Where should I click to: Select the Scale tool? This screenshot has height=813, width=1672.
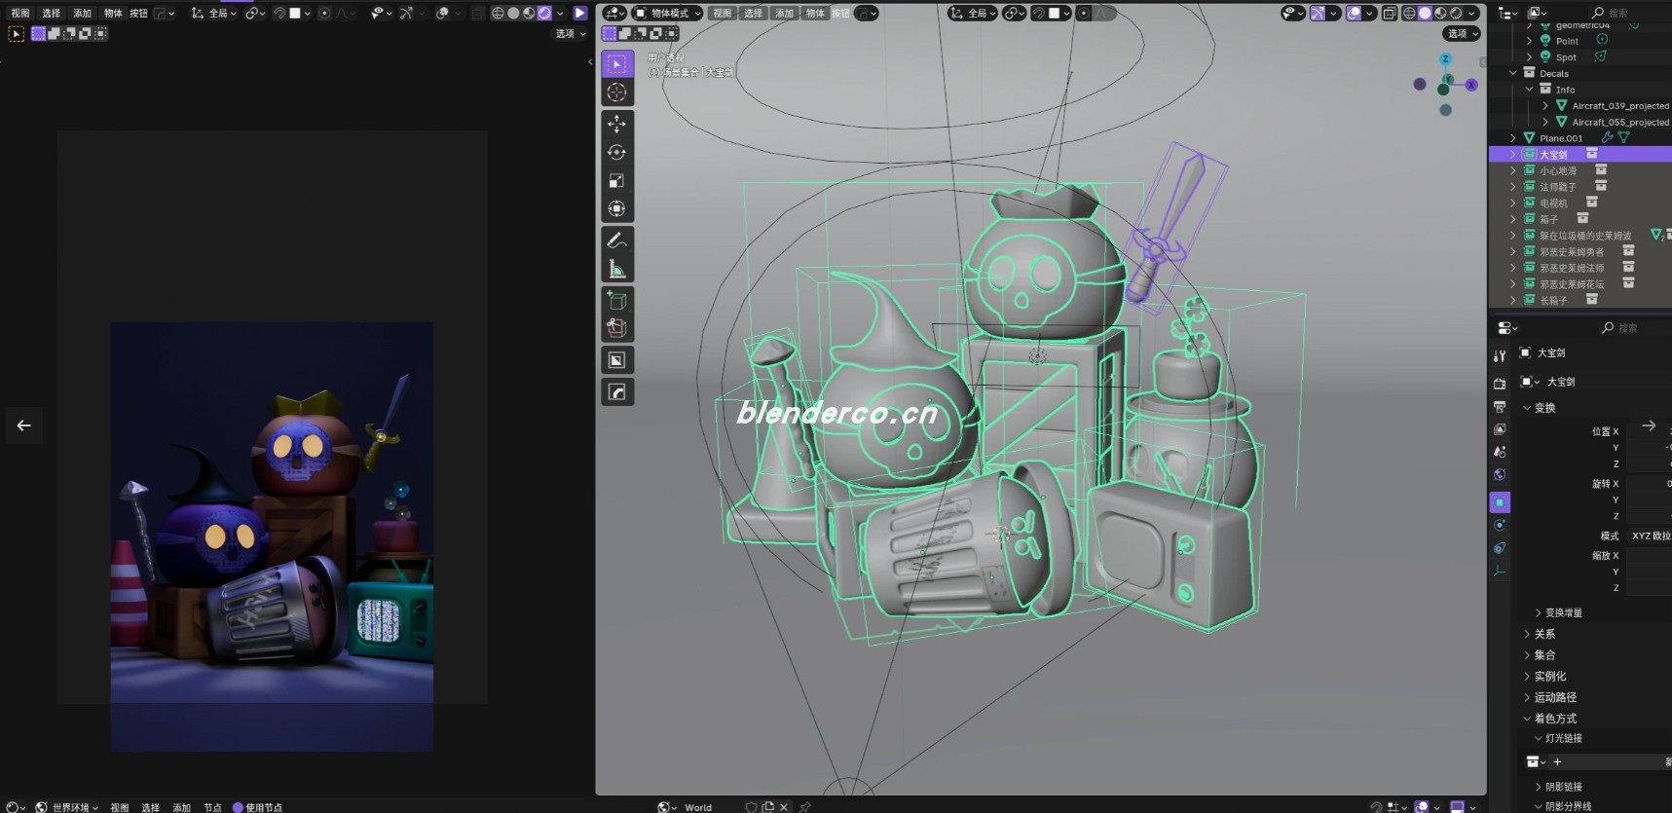tap(616, 180)
